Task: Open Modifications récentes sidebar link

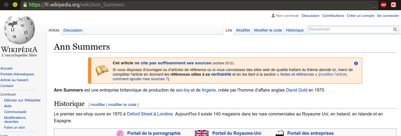Action: click(x=15, y=119)
